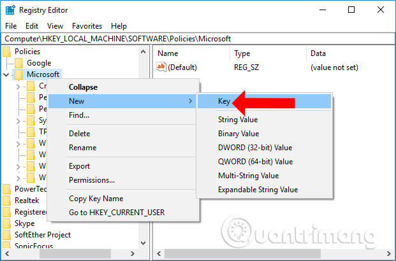Maximize the Registry Editor window

tap(351, 10)
